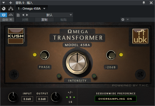Open the routing/sidechain icon
The height and width of the screenshot is (106, 155).
pos(11,9)
